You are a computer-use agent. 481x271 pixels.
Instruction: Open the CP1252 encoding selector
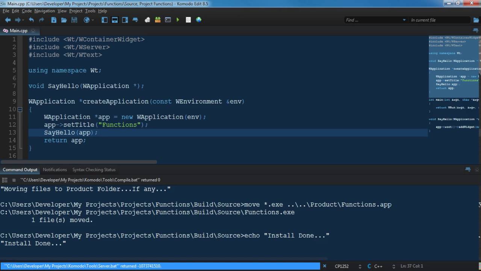342,266
